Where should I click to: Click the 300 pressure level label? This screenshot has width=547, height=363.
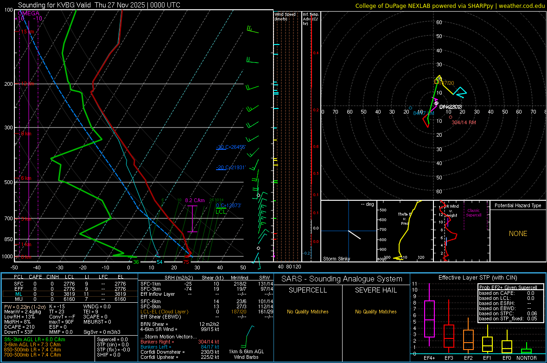8,128
